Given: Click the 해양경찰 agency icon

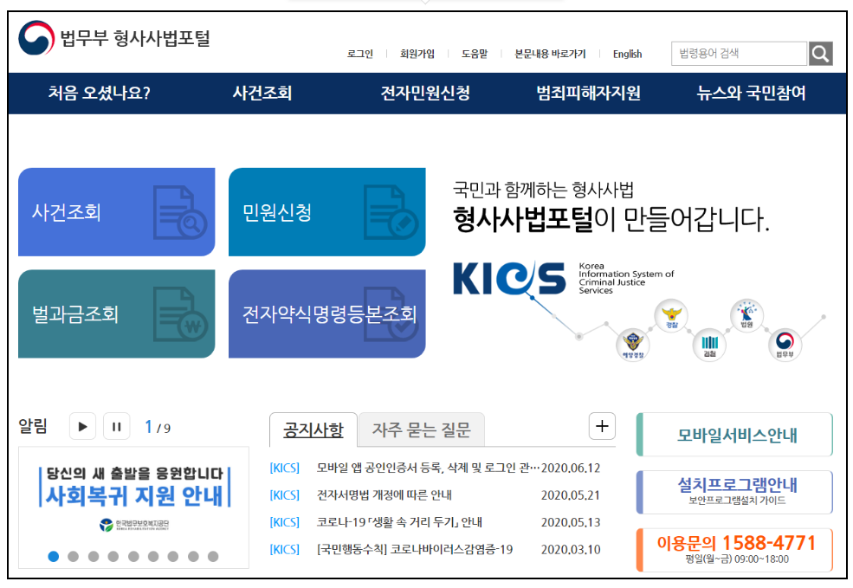Looking at the screenshot, I should pyautogui.click(x=633, y=344).
